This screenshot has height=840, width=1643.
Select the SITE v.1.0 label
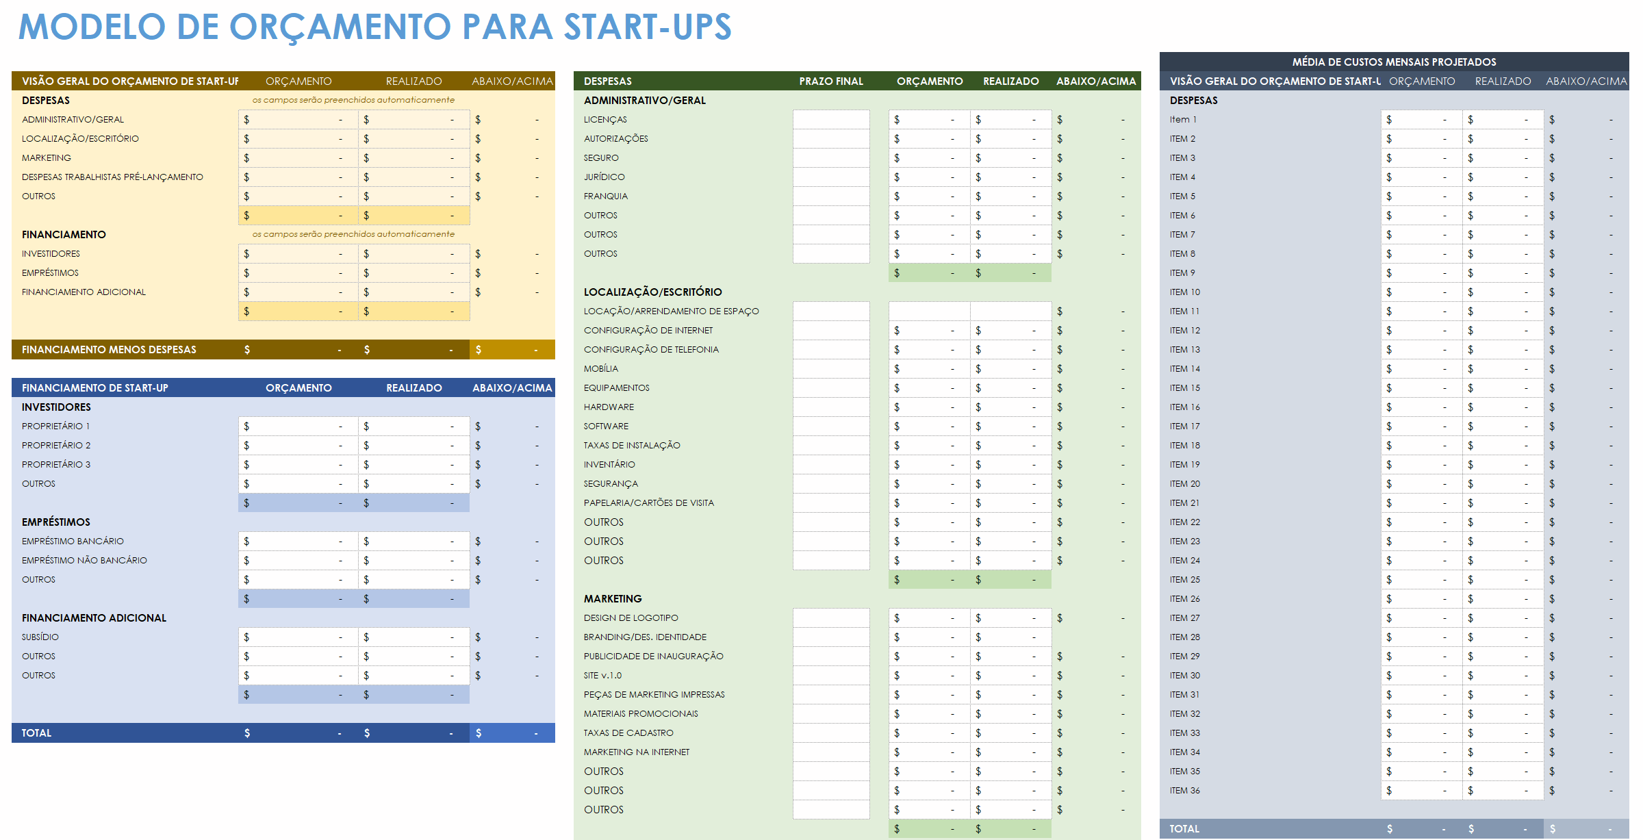tap(603, 676)
